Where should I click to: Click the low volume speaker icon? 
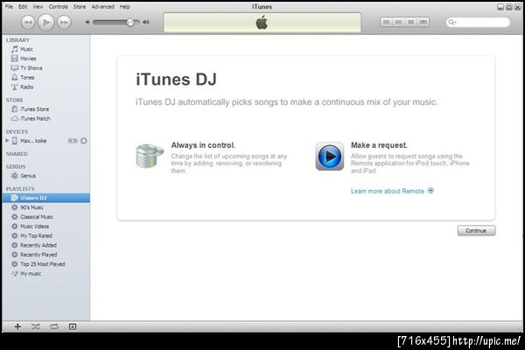point(87,23)
